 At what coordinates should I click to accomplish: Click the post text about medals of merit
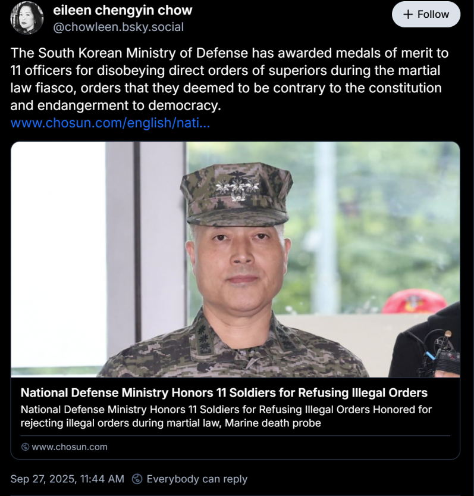click(x=229, y=80)
